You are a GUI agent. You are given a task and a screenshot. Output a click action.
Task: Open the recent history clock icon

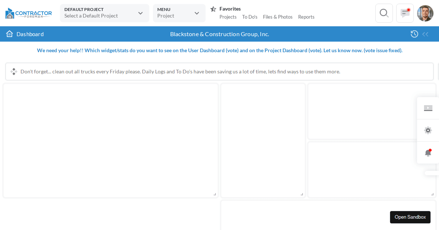click(x=414, y=34)
